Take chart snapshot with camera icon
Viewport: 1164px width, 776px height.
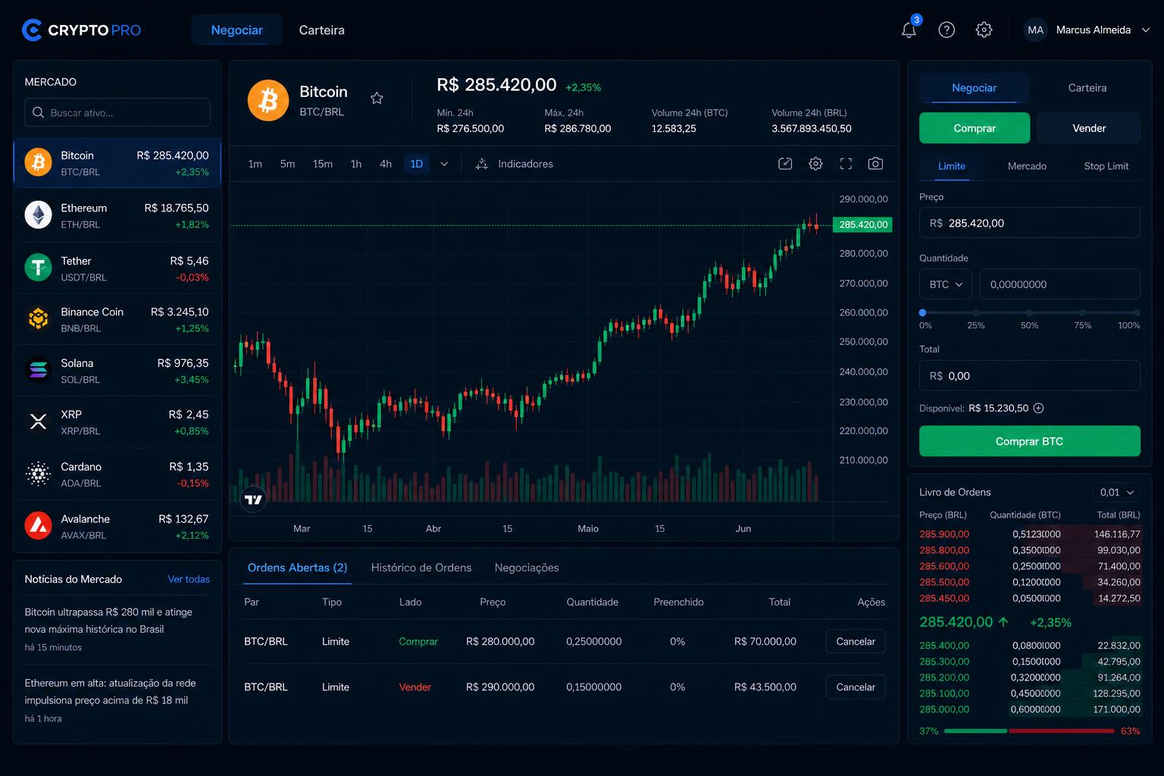[x=875, y=164]
